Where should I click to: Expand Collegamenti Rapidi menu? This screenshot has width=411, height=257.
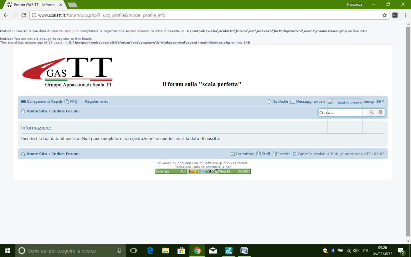coord(41,102)
